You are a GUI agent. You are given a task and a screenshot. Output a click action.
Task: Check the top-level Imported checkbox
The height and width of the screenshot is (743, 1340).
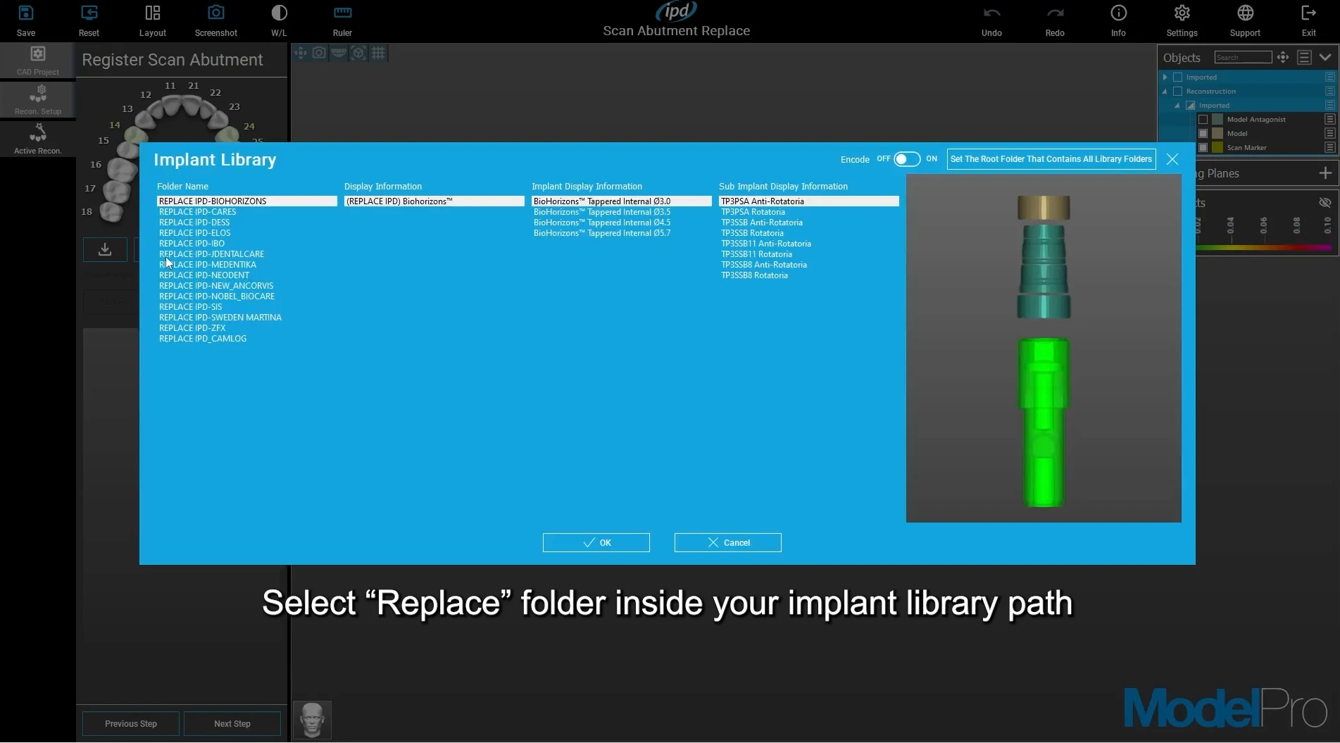[x=1177, y=77]
